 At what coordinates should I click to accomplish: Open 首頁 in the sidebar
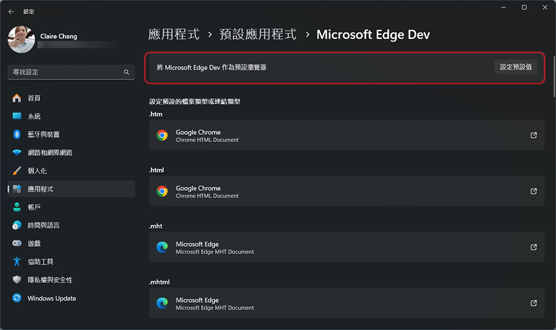point(71,98)
